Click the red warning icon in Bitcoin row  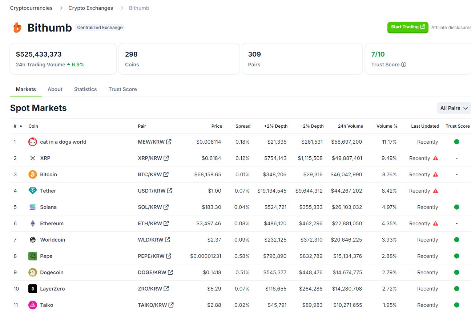pos(435,174)
